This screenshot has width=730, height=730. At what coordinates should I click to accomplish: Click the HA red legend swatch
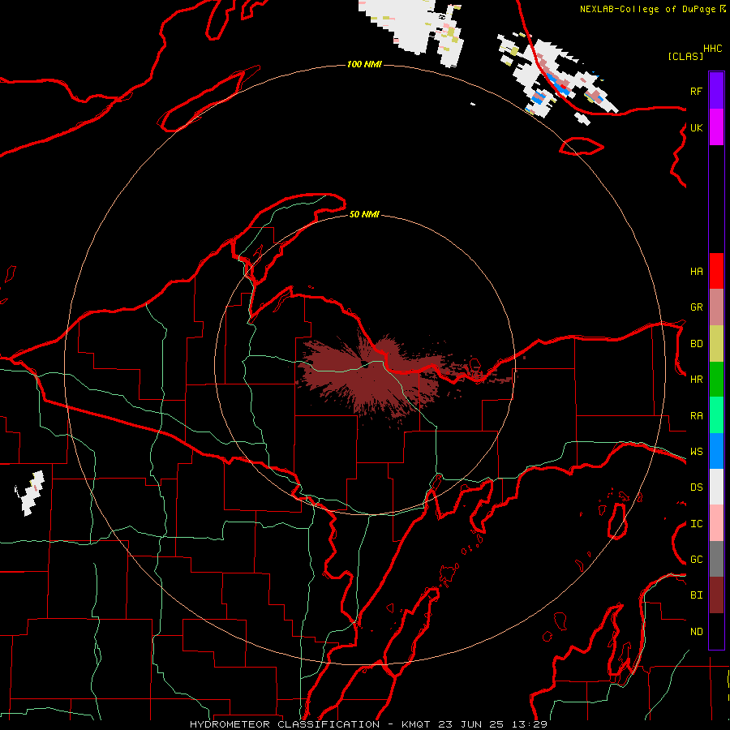(716, 271)
